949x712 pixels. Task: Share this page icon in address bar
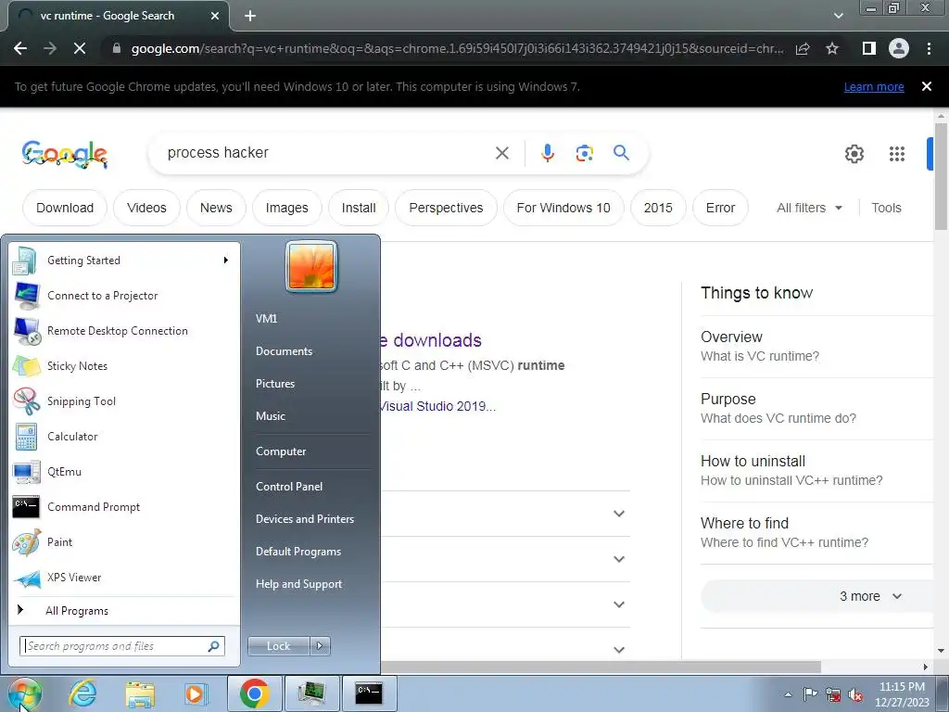(803, 48)
